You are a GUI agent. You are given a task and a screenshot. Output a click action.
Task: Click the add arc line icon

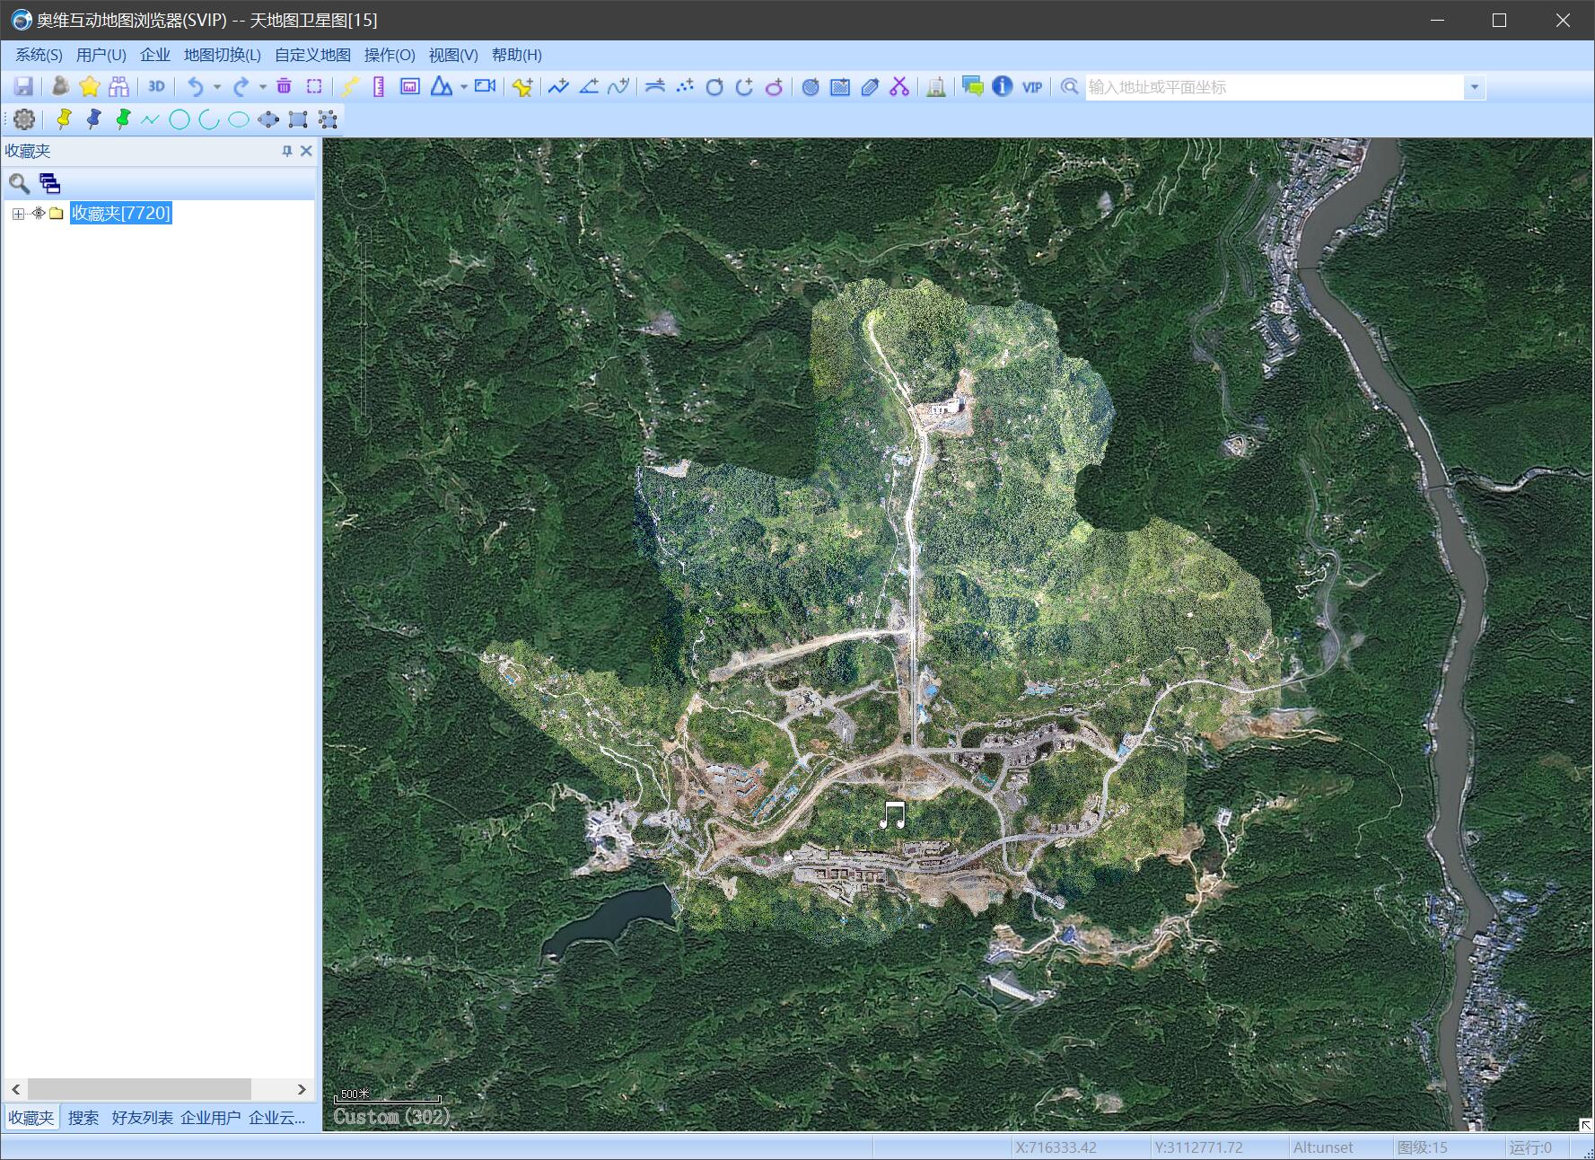pos(655,86)
